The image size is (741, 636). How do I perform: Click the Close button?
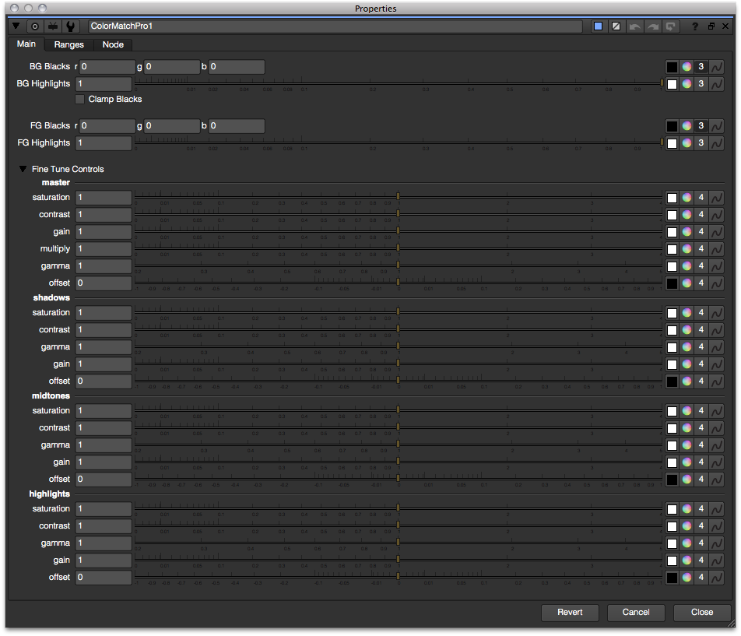pos(702,612)
